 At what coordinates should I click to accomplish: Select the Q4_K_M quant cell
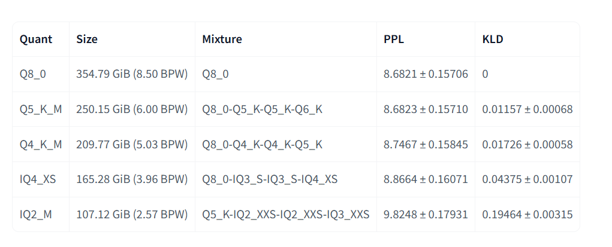(x=41, y=144)
